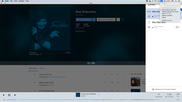Viewport: 182px width, 102px height.
Task: Select MOON USB DSD HD Audio output
Action: click(x=170, y=12)
